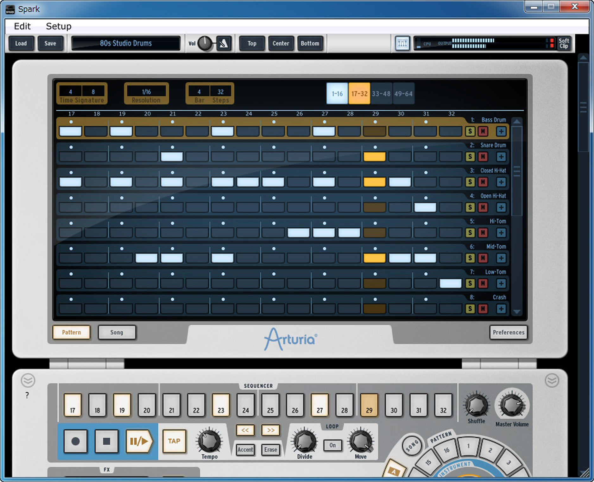Screen dimensions: 594x482
Task: Expand Closed Hi-Hat track with plus icon
Action: pos(501,182)
